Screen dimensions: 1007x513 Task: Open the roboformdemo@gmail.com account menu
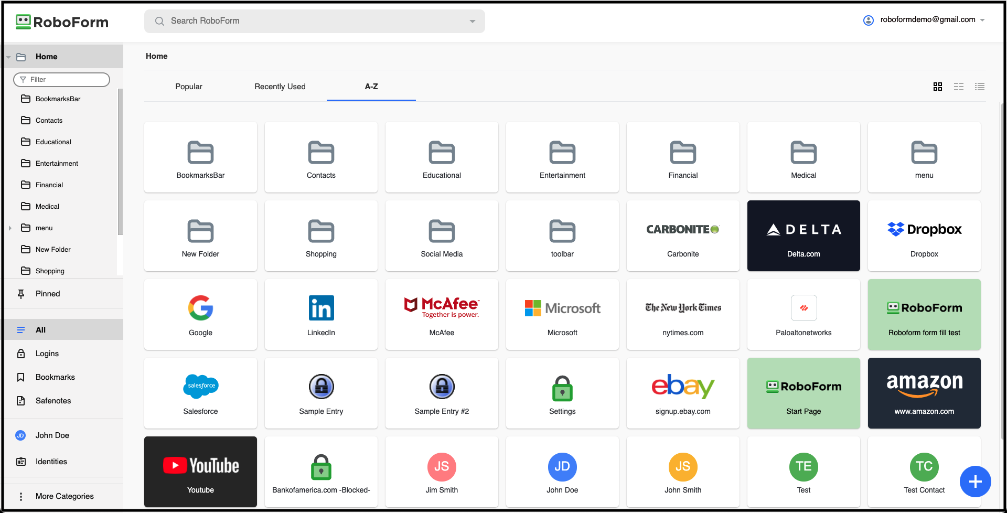click(x=924, y=20)
